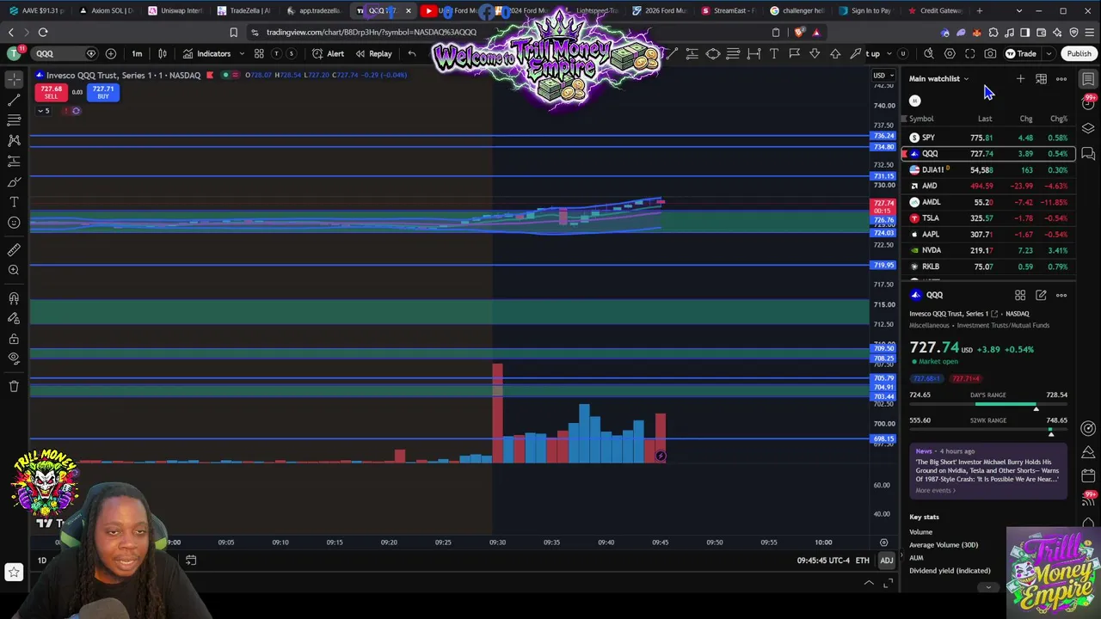
Task: Expand the Key stats section chevron
Action: click(x=988, y=587)
